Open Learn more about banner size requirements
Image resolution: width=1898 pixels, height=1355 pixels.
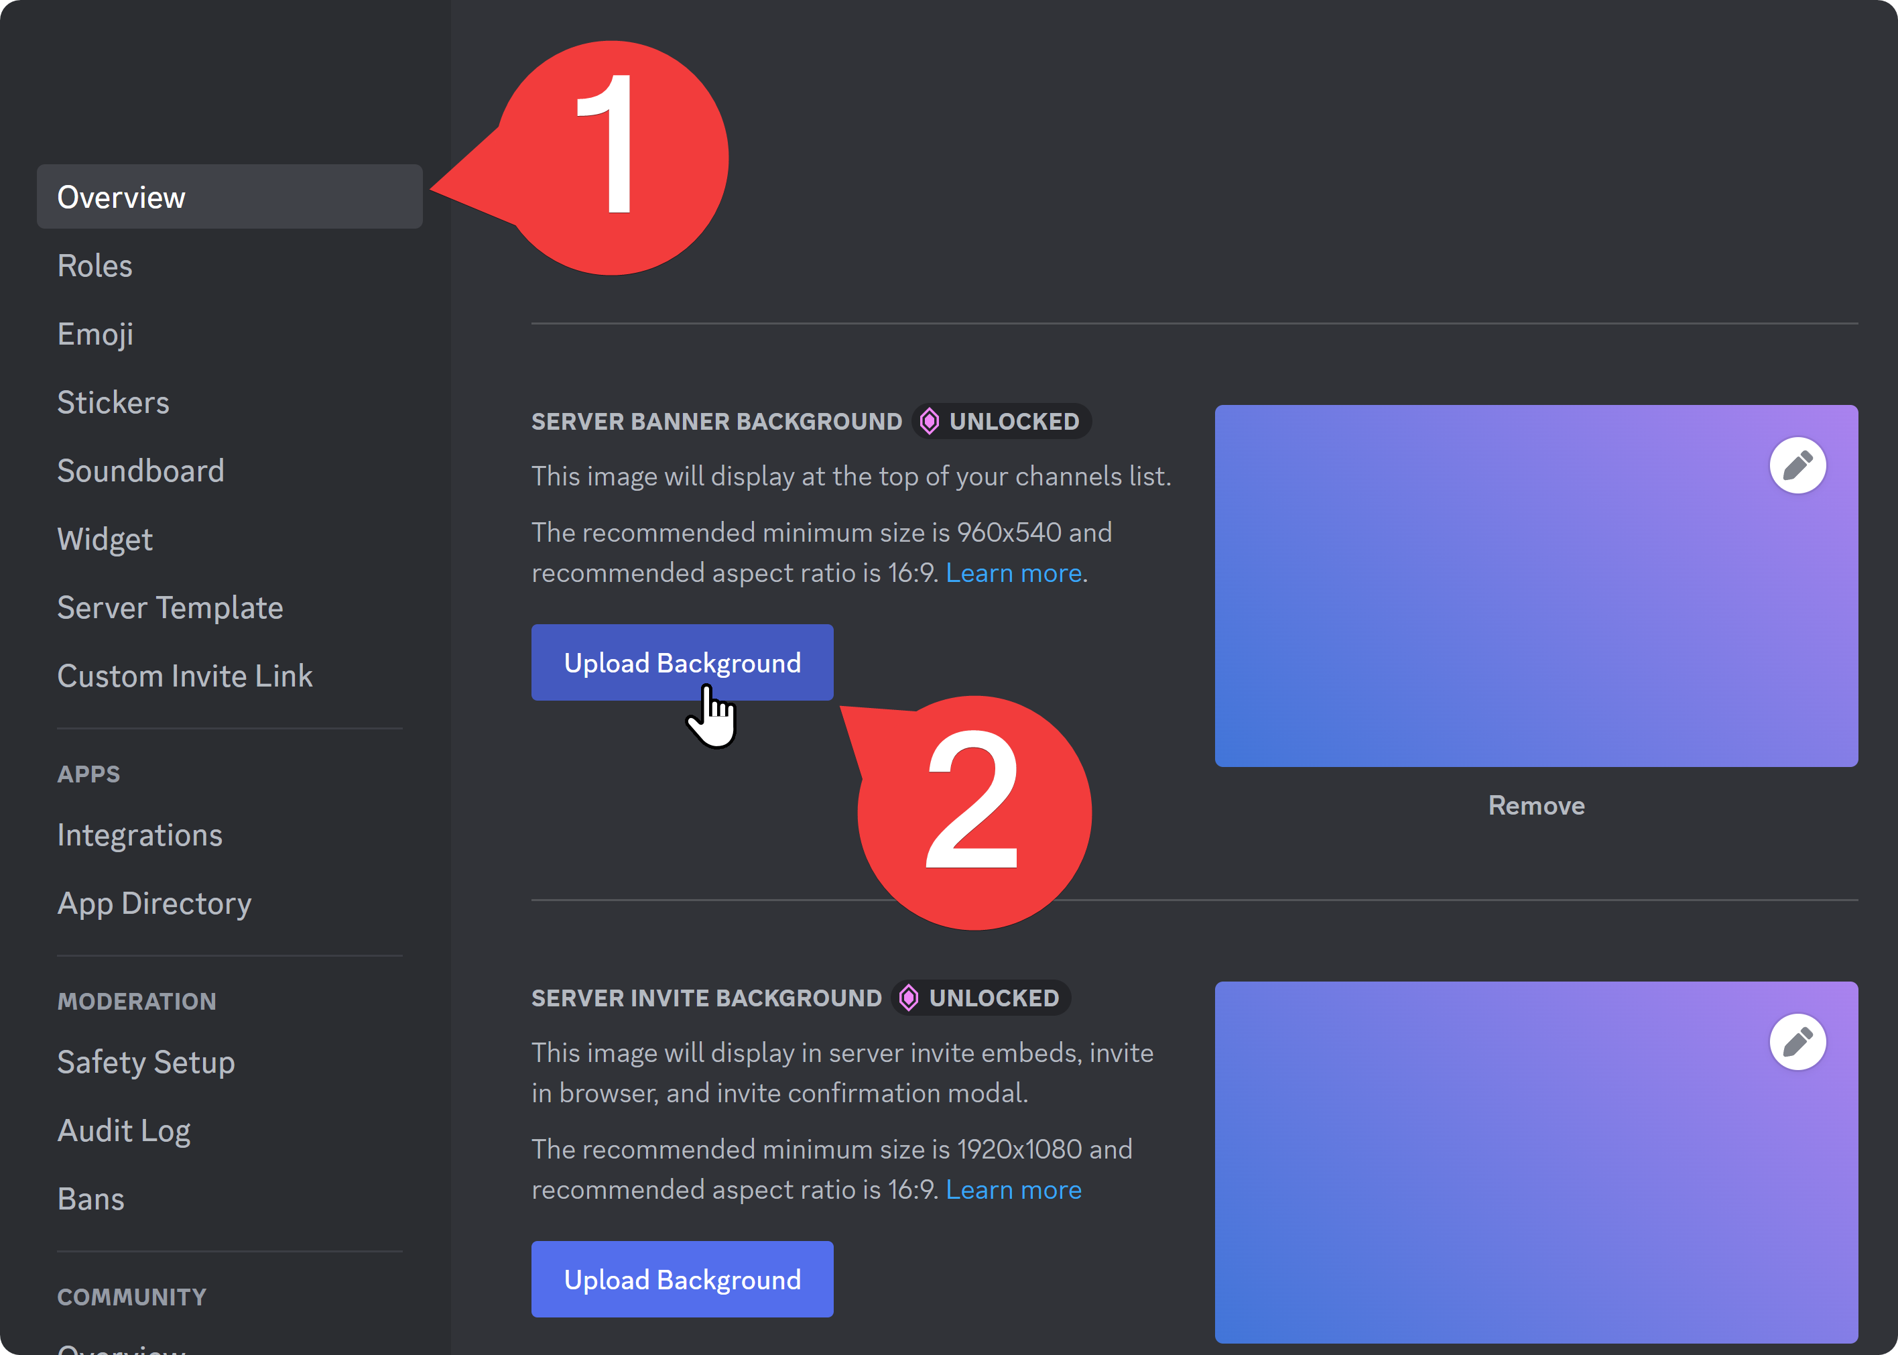1013,573
